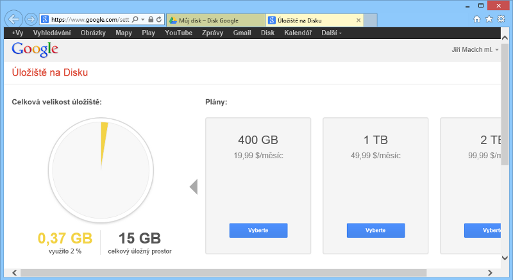The image size is (513, 280).
Task: Click Vyberte for the 1 TB plan
Action: click(x=376, y=230)
